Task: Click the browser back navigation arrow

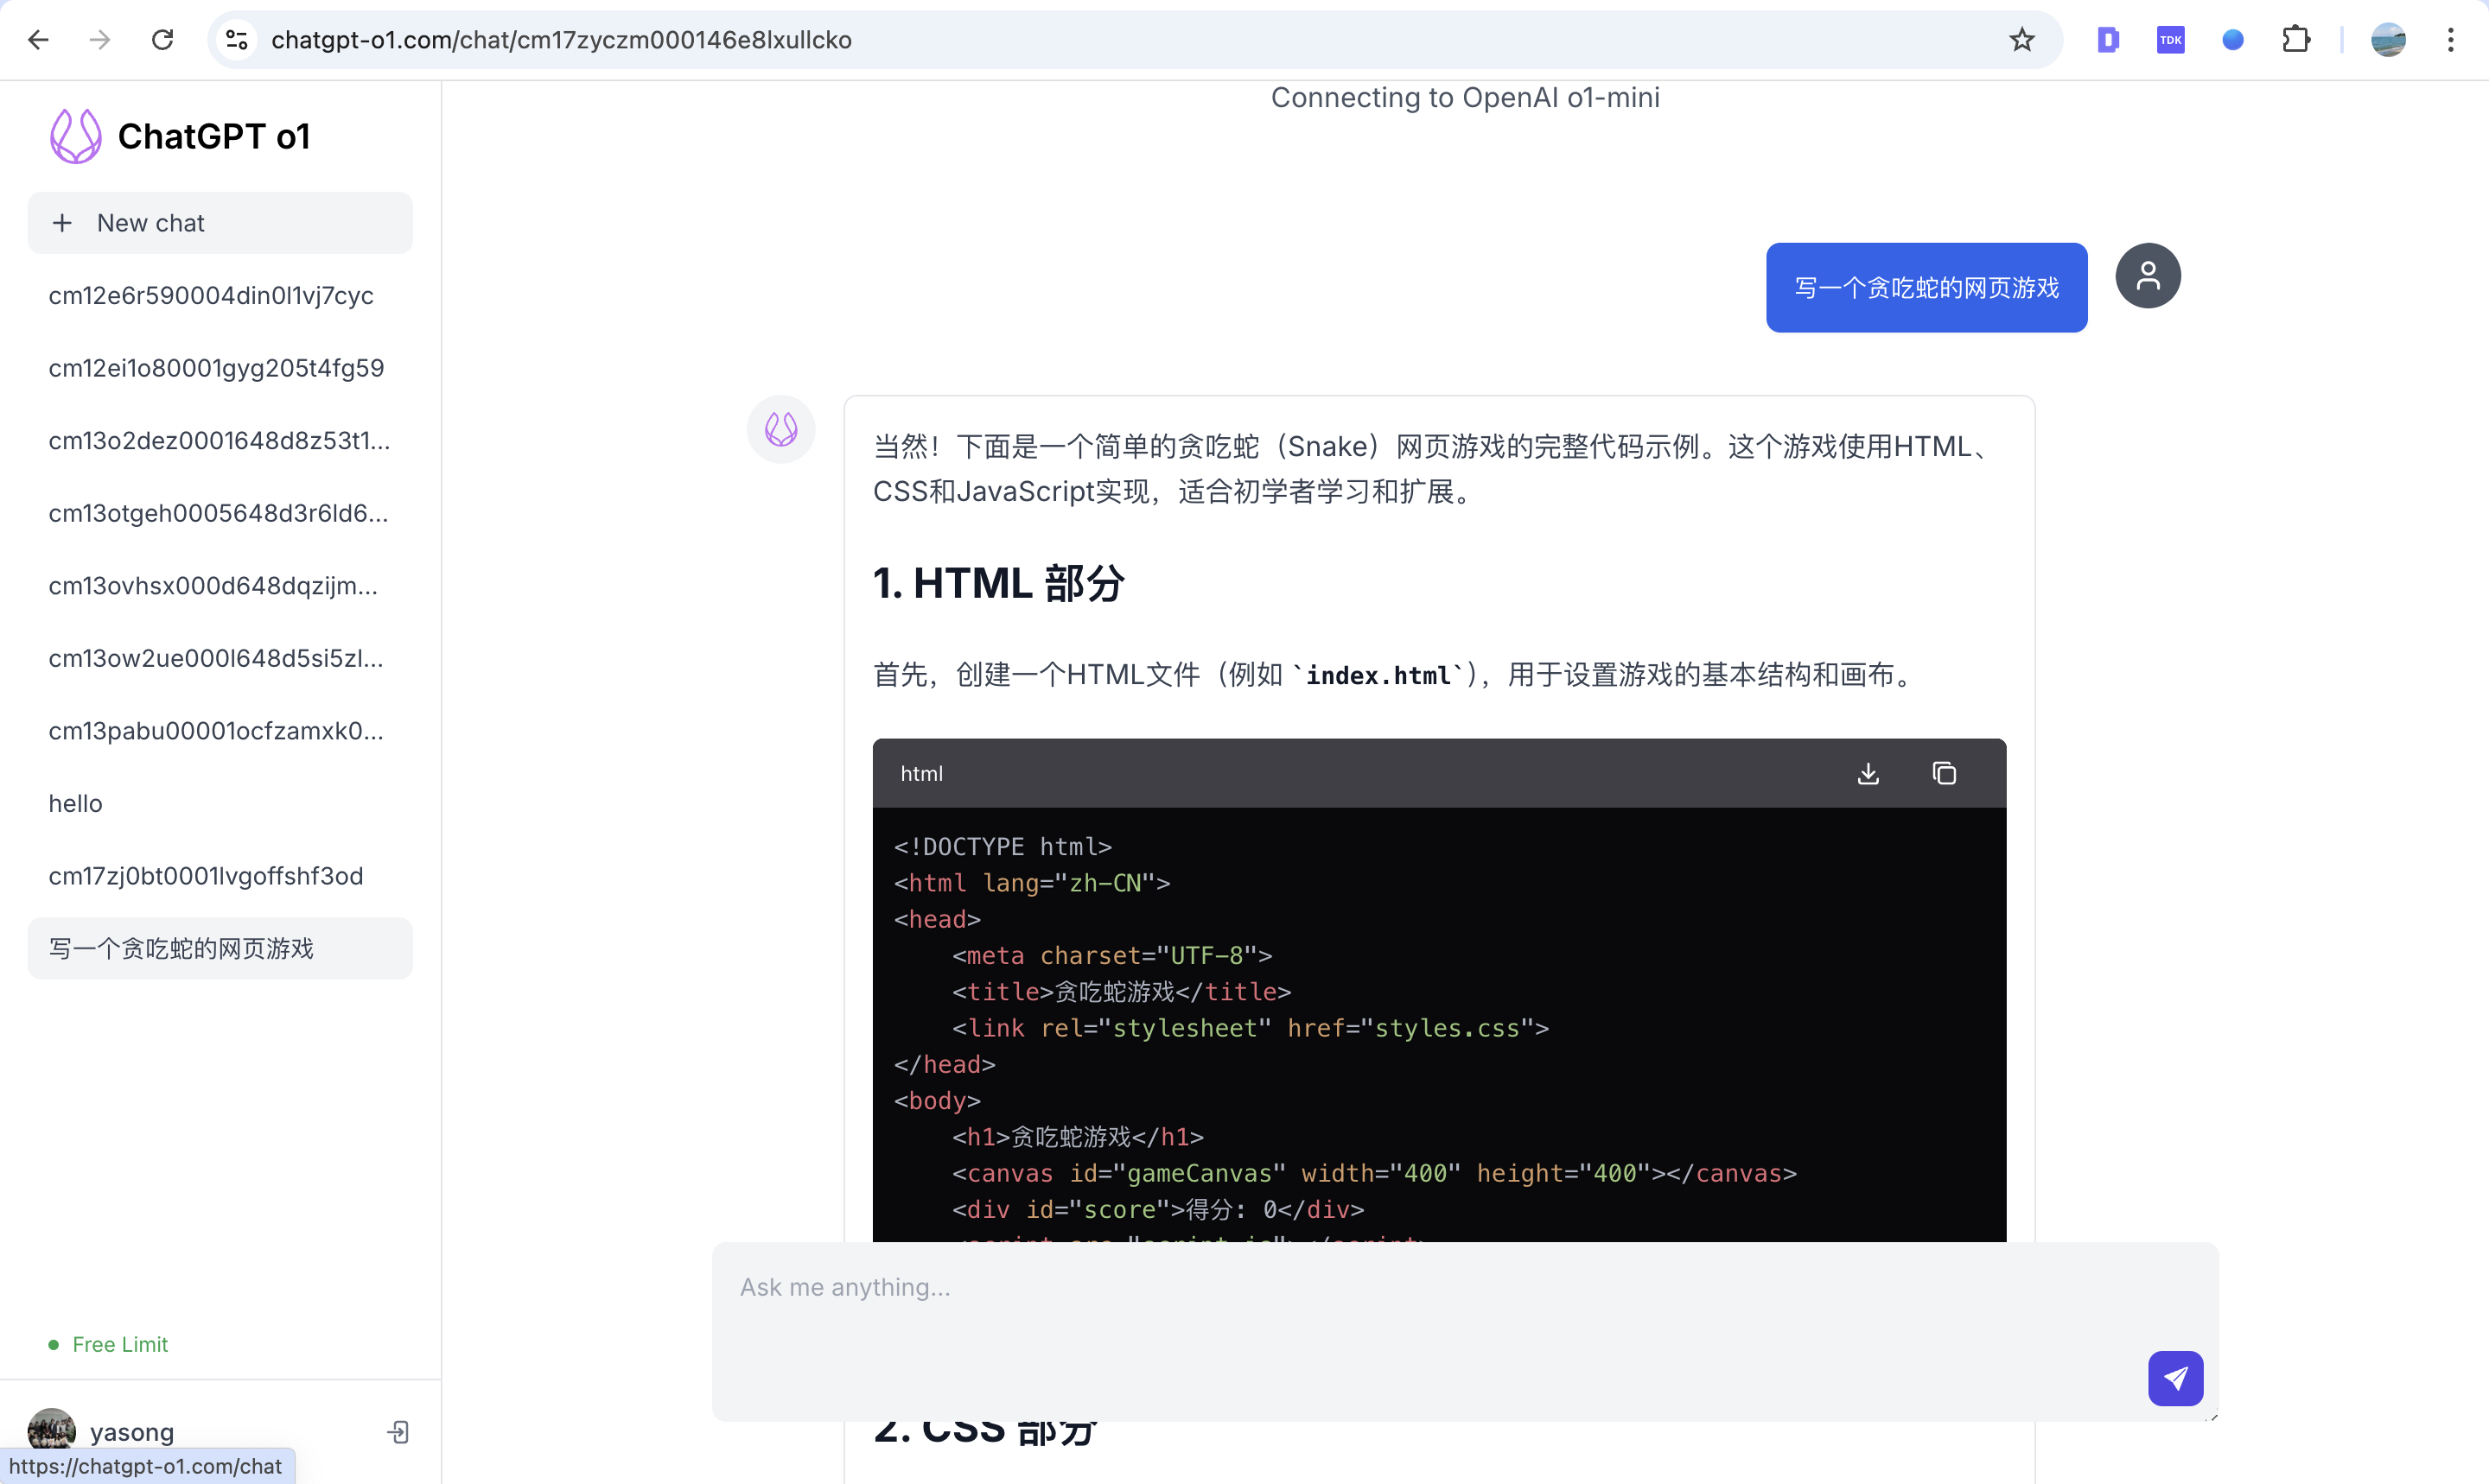Action: click(x=39, y=39)
